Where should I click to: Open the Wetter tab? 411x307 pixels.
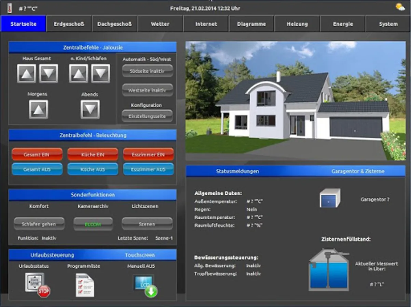tap(160, 24)
